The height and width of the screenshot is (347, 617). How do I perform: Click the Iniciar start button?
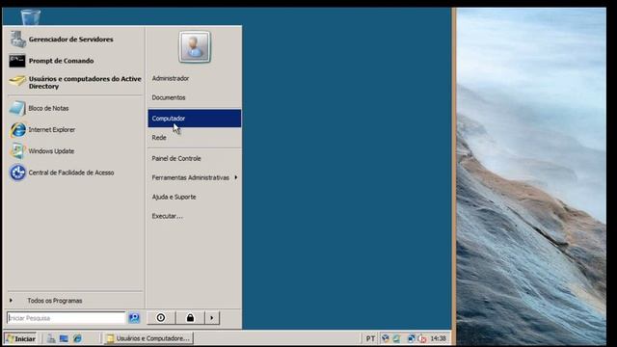[x=21, y=338]
